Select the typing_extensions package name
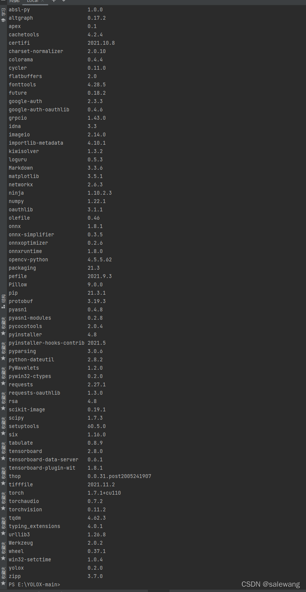This screenshot has width=306, height=592. (x=35, y=526)
